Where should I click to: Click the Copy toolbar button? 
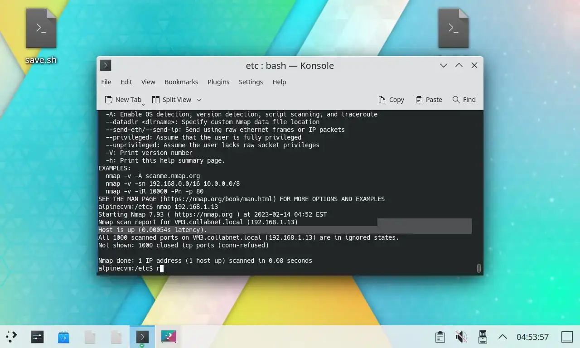(391, 100)
